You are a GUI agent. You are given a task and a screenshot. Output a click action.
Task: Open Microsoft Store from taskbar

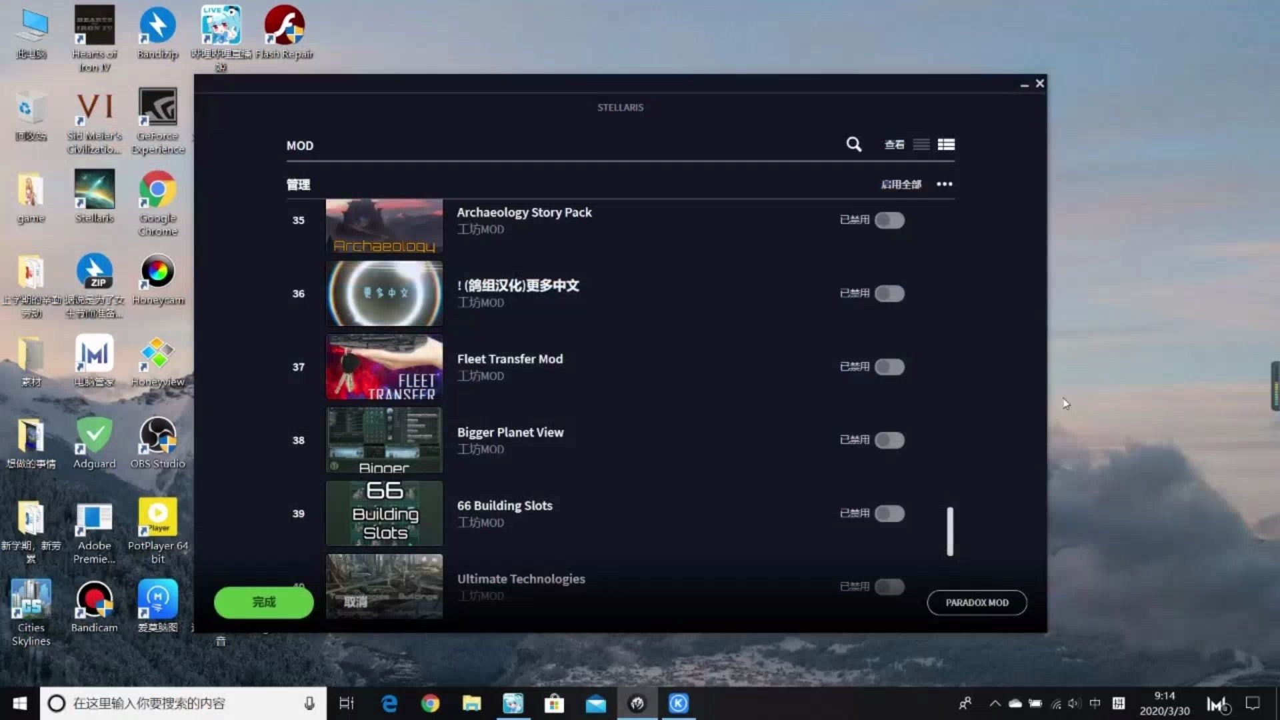554,703
